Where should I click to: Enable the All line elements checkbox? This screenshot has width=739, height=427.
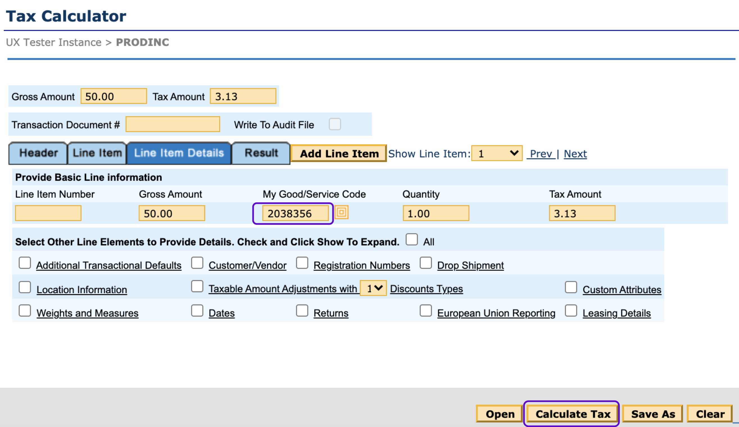(411, 239)
